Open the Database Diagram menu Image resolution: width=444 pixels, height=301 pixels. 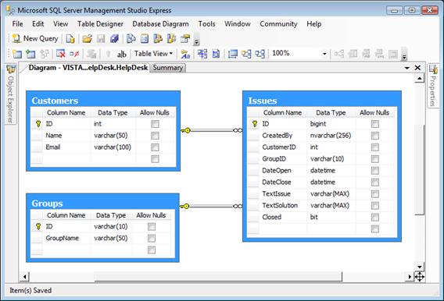pyautogui.click(x=160, y=24)
